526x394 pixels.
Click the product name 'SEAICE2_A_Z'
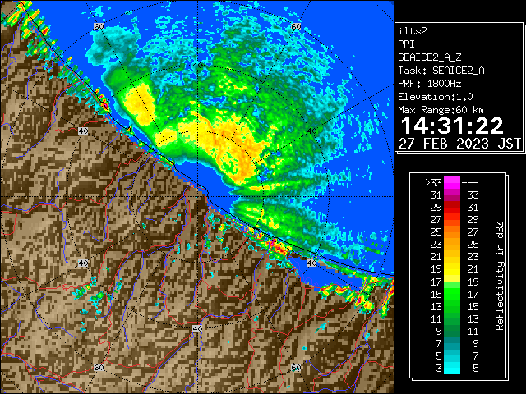point(429,57)
